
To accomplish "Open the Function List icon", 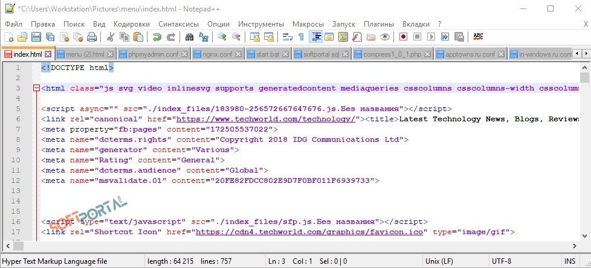I will pyautogui.click(x=357, y=37).
